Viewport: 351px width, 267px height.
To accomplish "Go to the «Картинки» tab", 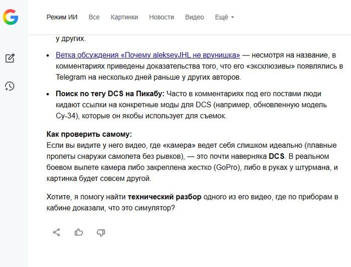I will (124, 17).
